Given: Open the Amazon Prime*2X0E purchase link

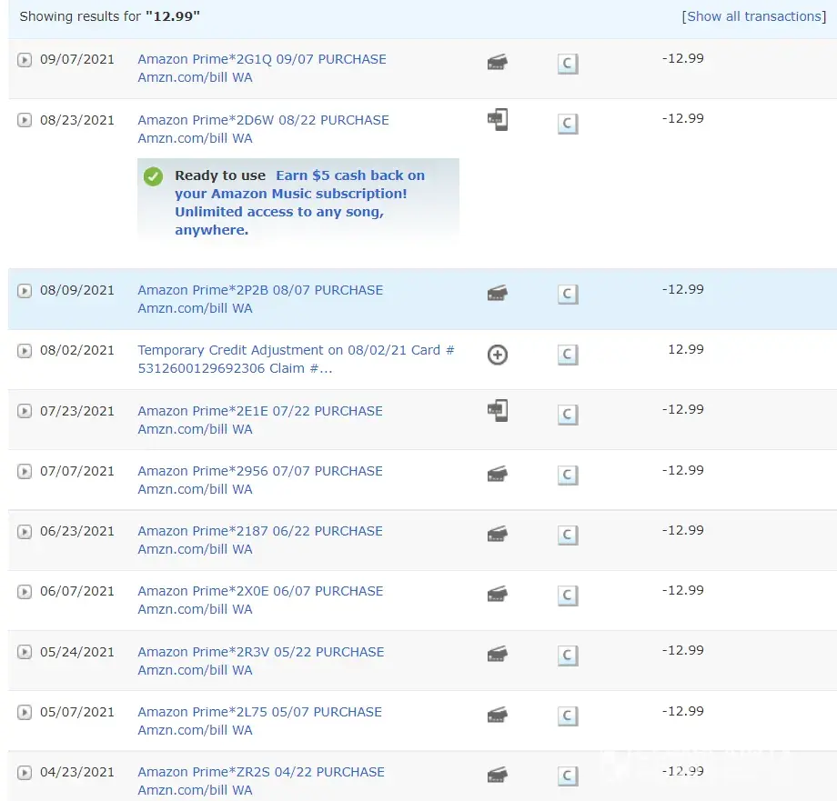Looking at the screenshot, I should point(260,591).
